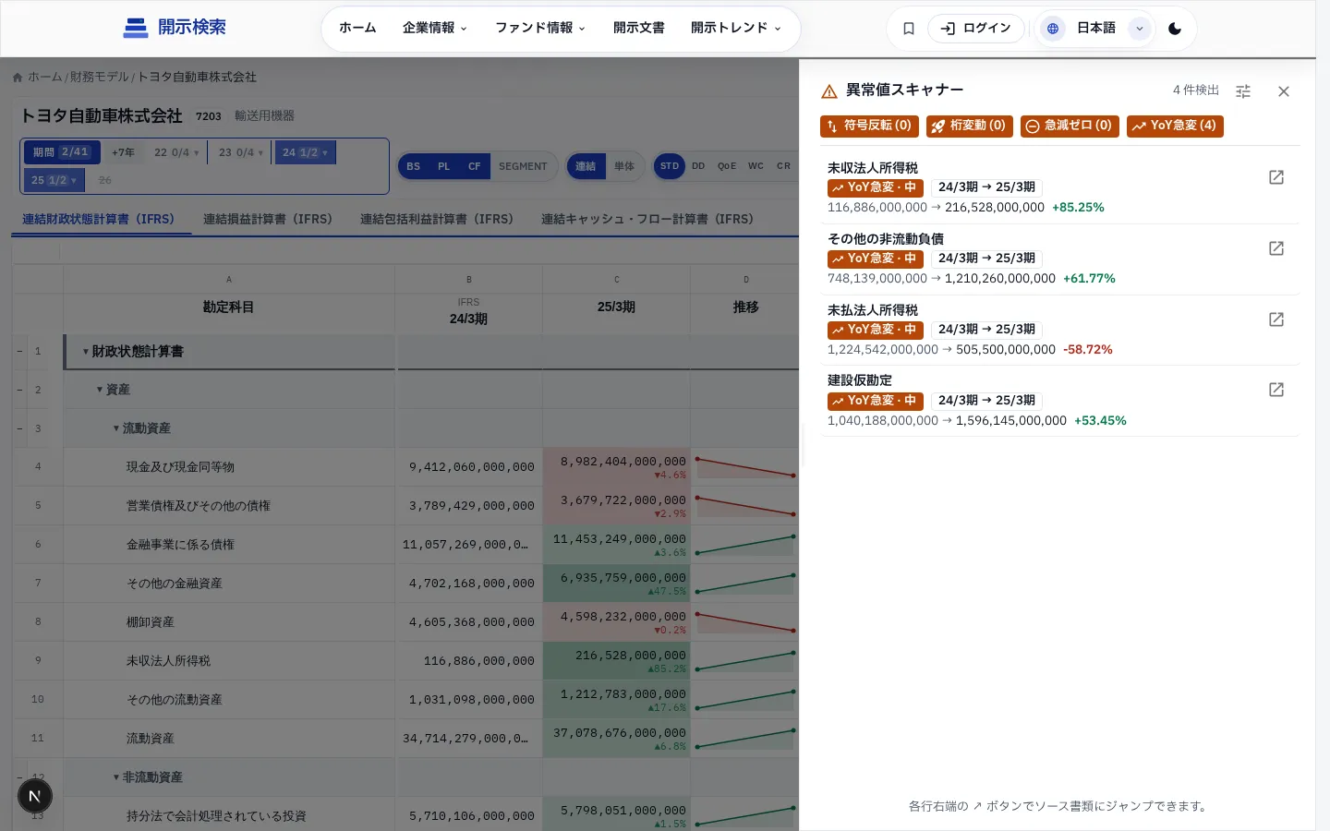The image size is (1330, 831).
Task: Toggle PL statement button
Action: pos(444,166)
